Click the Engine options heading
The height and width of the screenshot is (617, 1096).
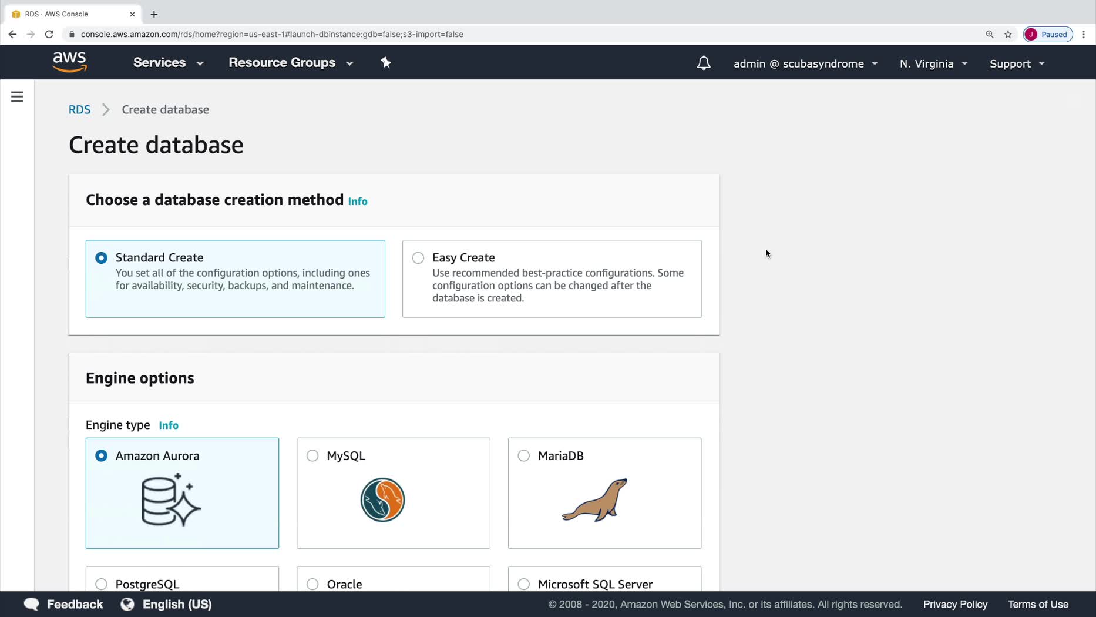pyautogui.click(x=140, y=378)
